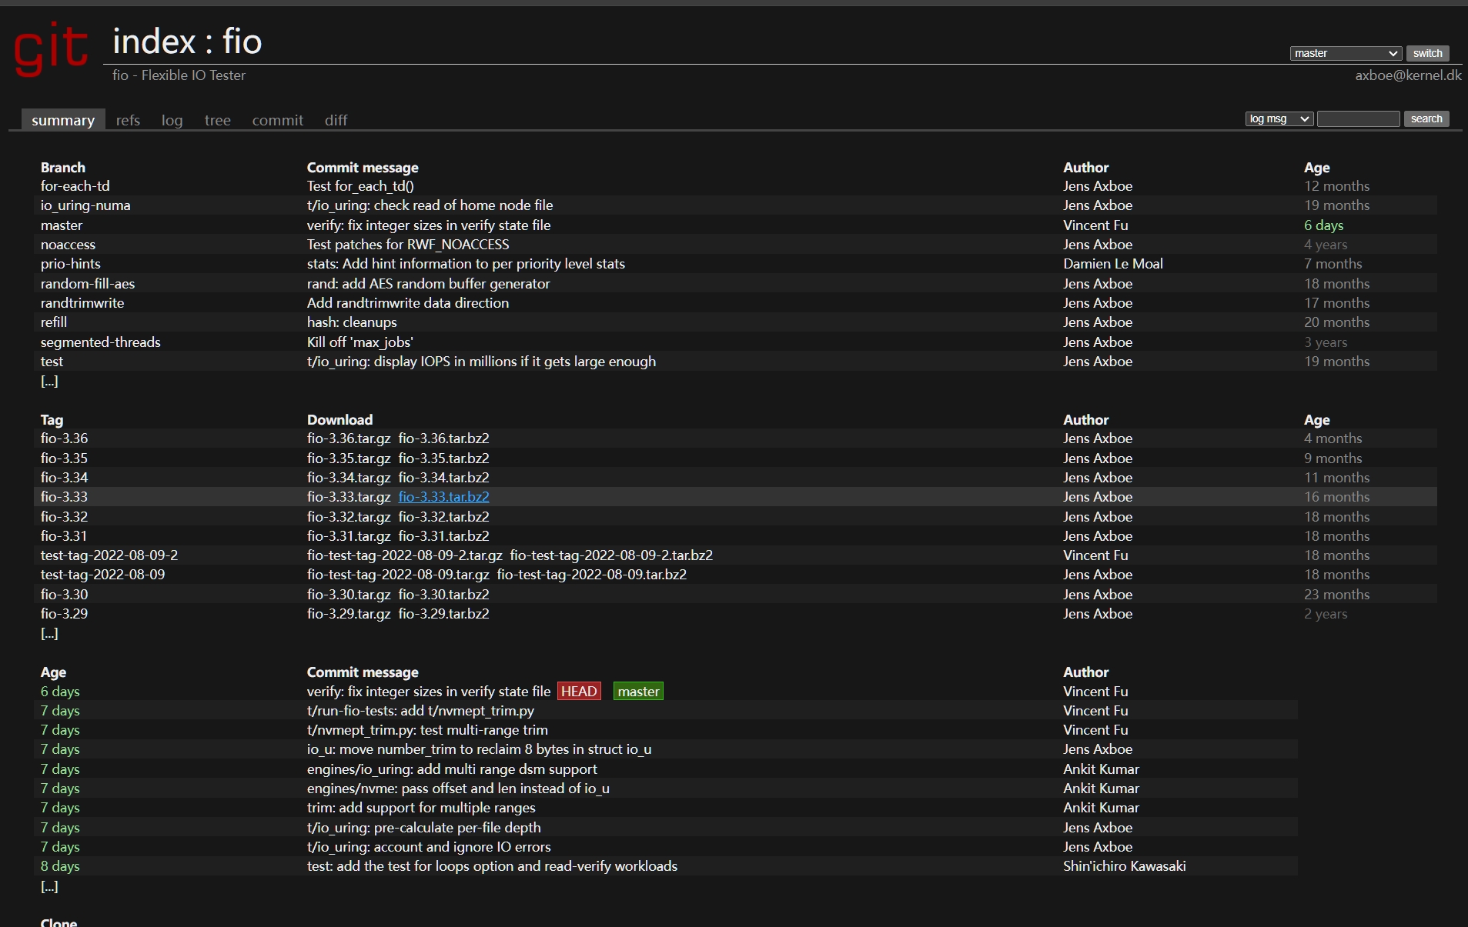Open commit 'trim: add support for multiple ranges'
This screenshot has height=927, width=1468.
(421, 808)
